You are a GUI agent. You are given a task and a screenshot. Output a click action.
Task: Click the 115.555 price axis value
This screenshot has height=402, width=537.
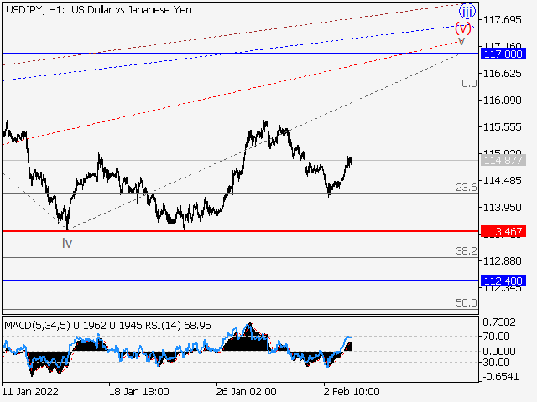pos(502,126)
